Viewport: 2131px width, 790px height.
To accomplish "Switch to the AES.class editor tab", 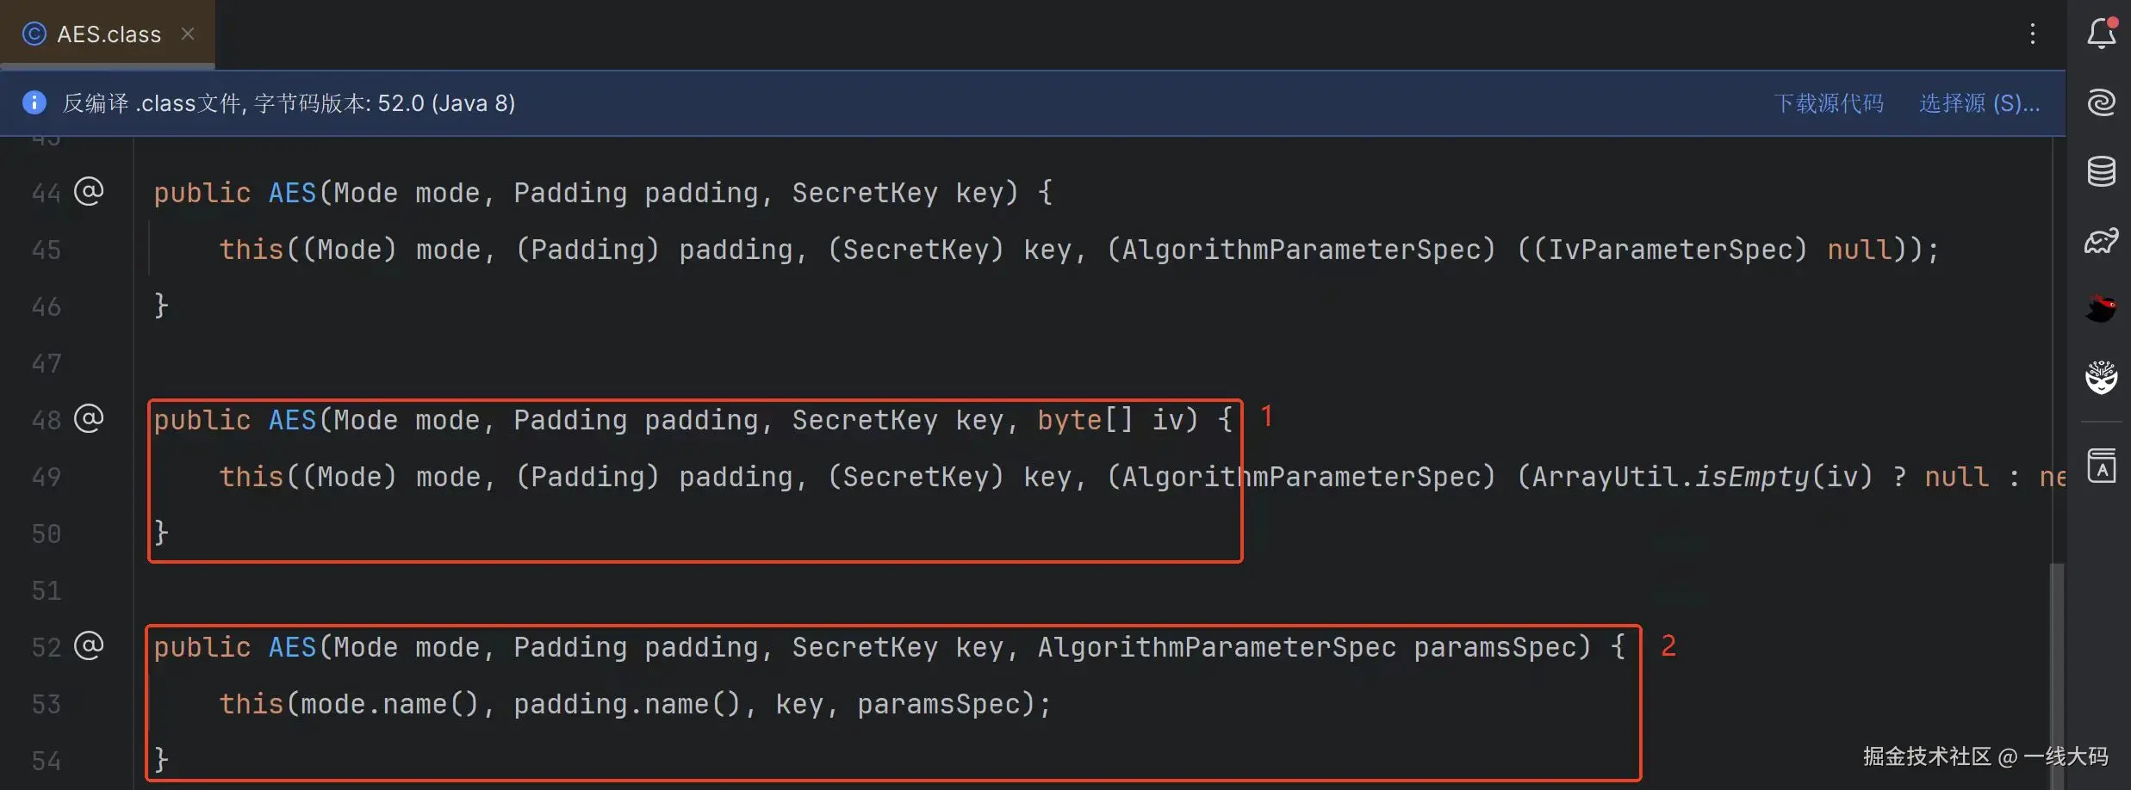I will [x=109, y=34].
